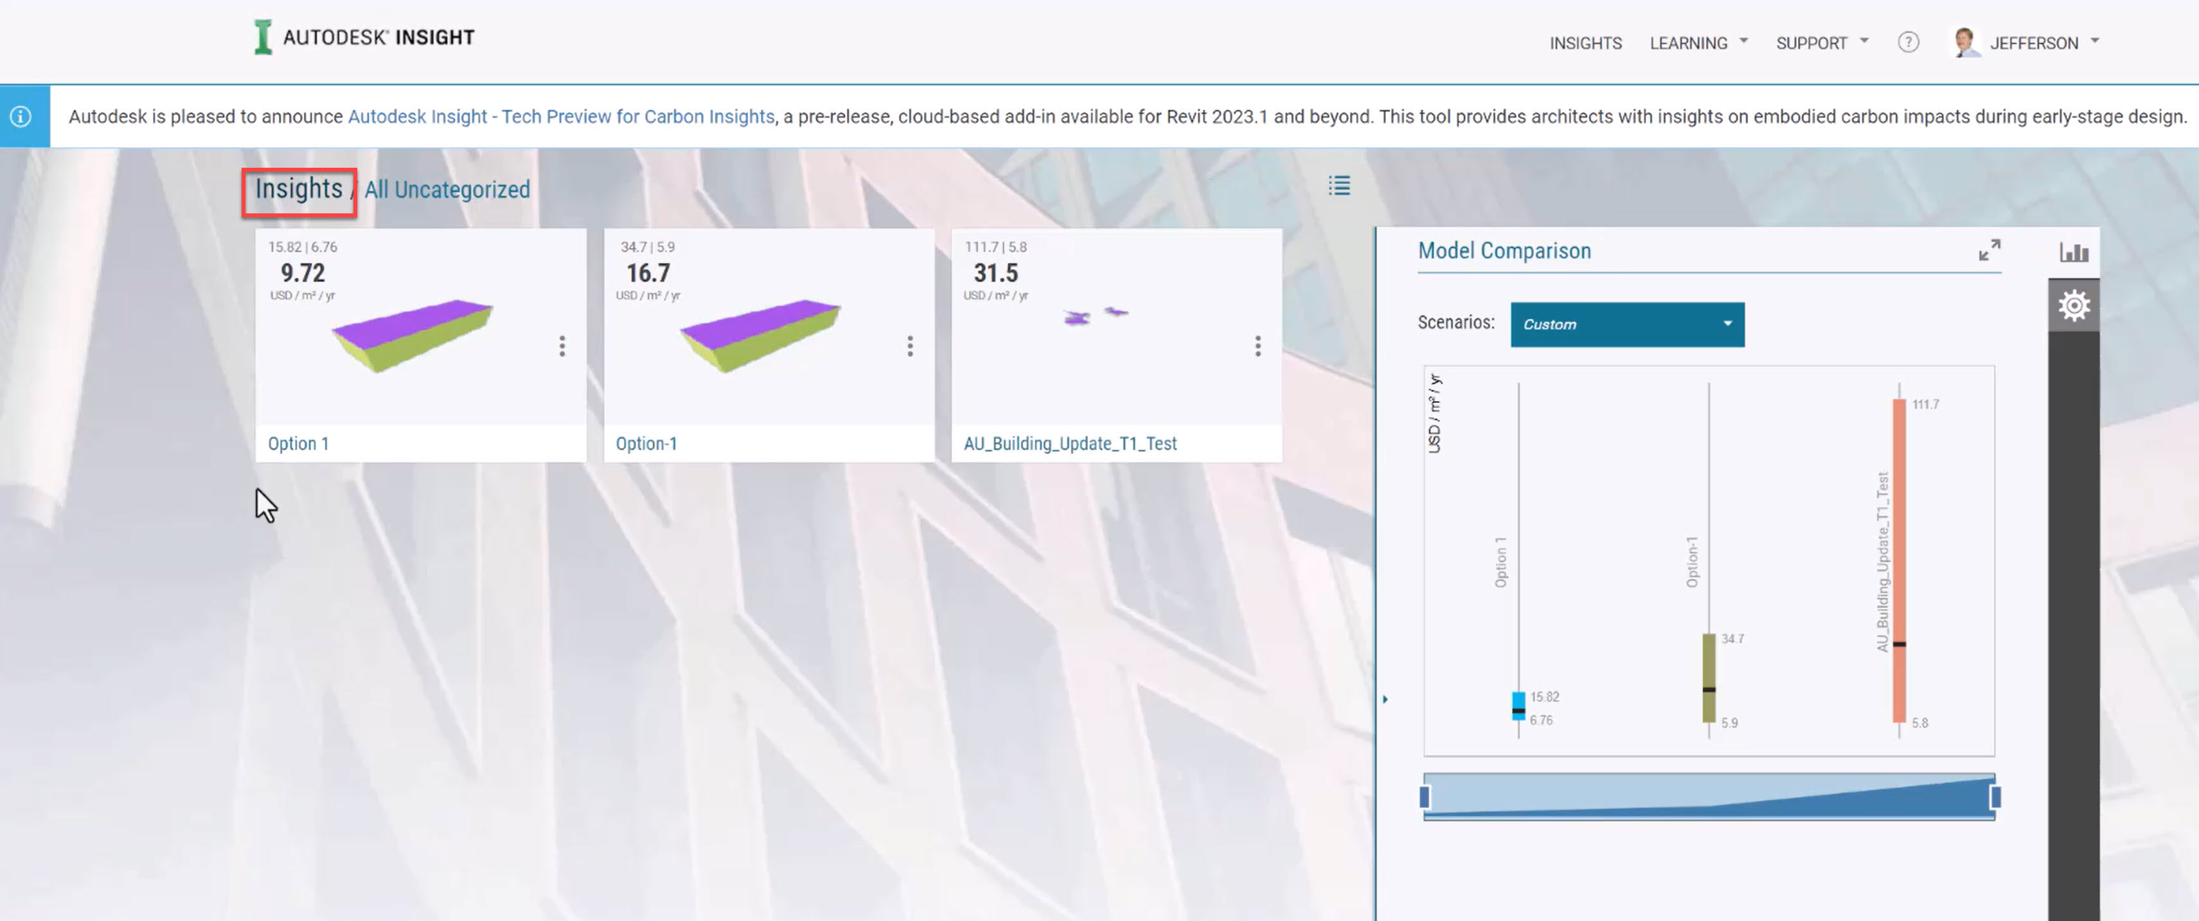Viewport: 2199px width, 921px height.
Task: Go to INSIGHTS in top navigation
Action: click(1585, 42)
